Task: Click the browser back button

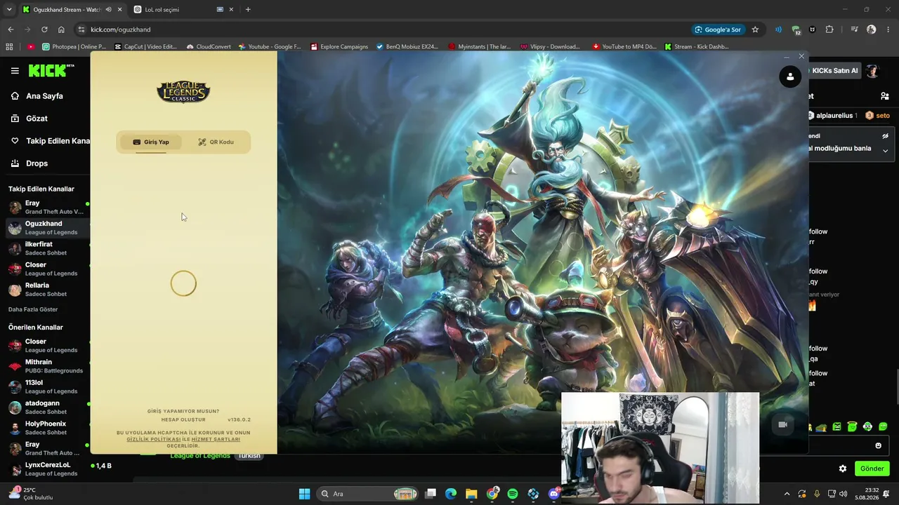Action: tap(11, 29)
